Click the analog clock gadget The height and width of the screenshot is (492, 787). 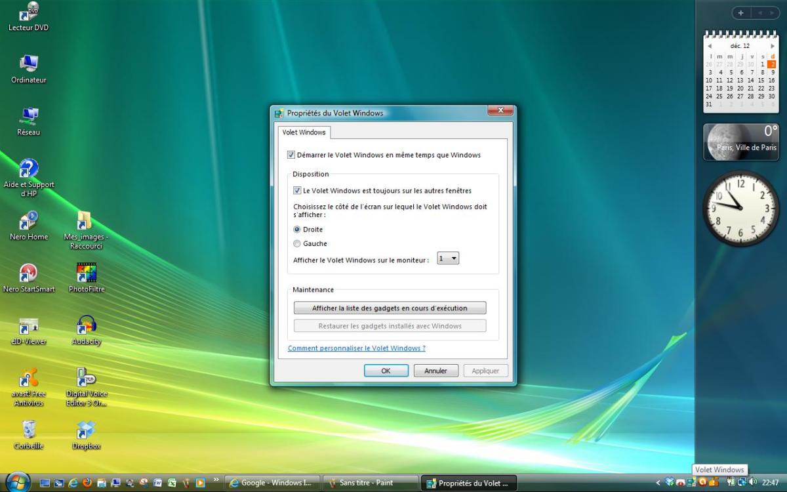(740, 208)
